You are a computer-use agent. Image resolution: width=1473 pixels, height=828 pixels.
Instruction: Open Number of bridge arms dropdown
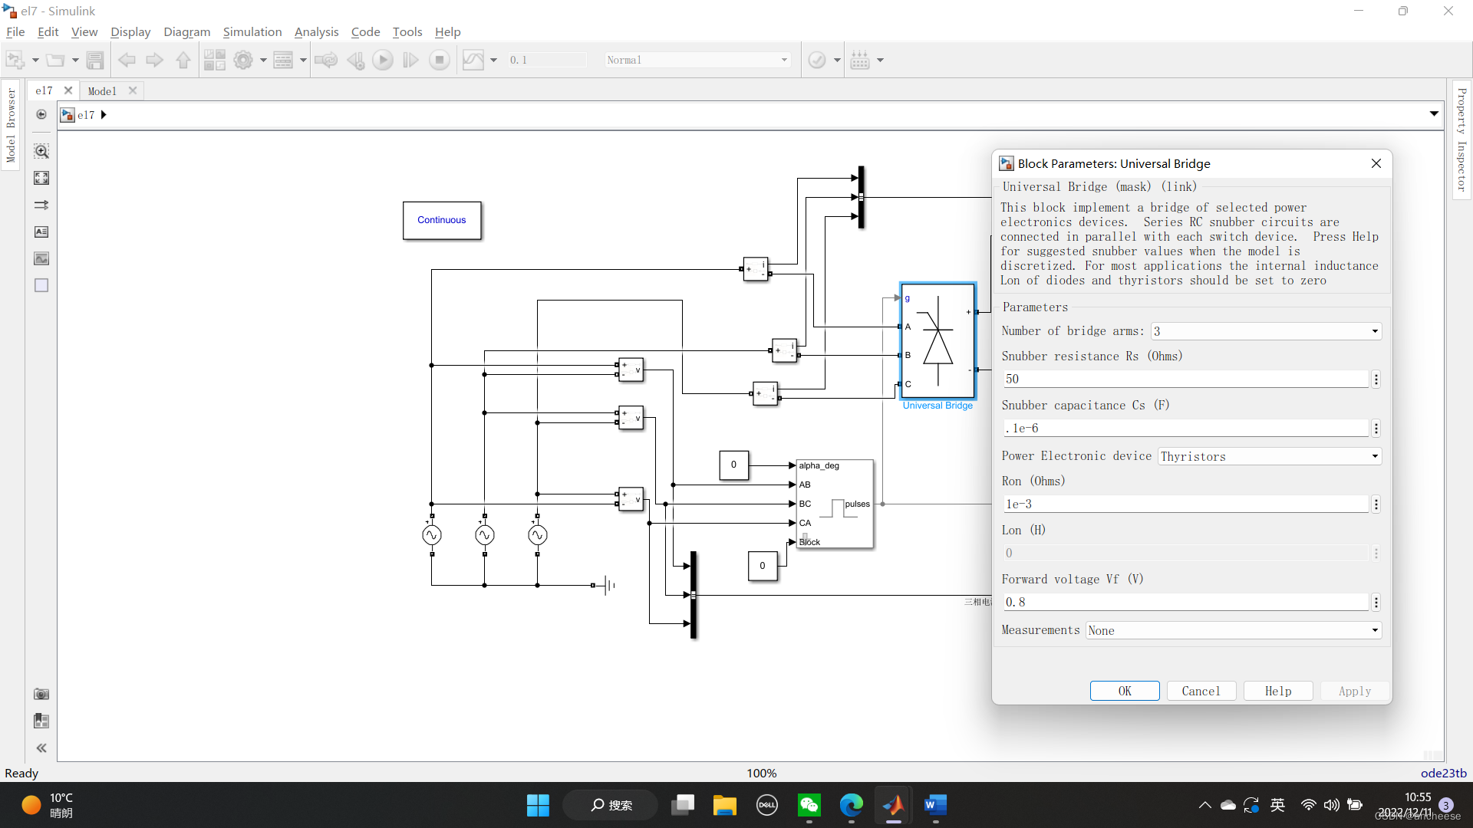pyautogui.click(x=1266, y=331)
